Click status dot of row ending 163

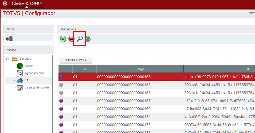click(61, 77)
